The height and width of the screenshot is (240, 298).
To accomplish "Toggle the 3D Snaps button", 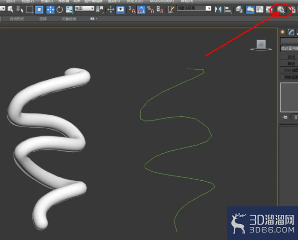I will (x=131, y=9).
